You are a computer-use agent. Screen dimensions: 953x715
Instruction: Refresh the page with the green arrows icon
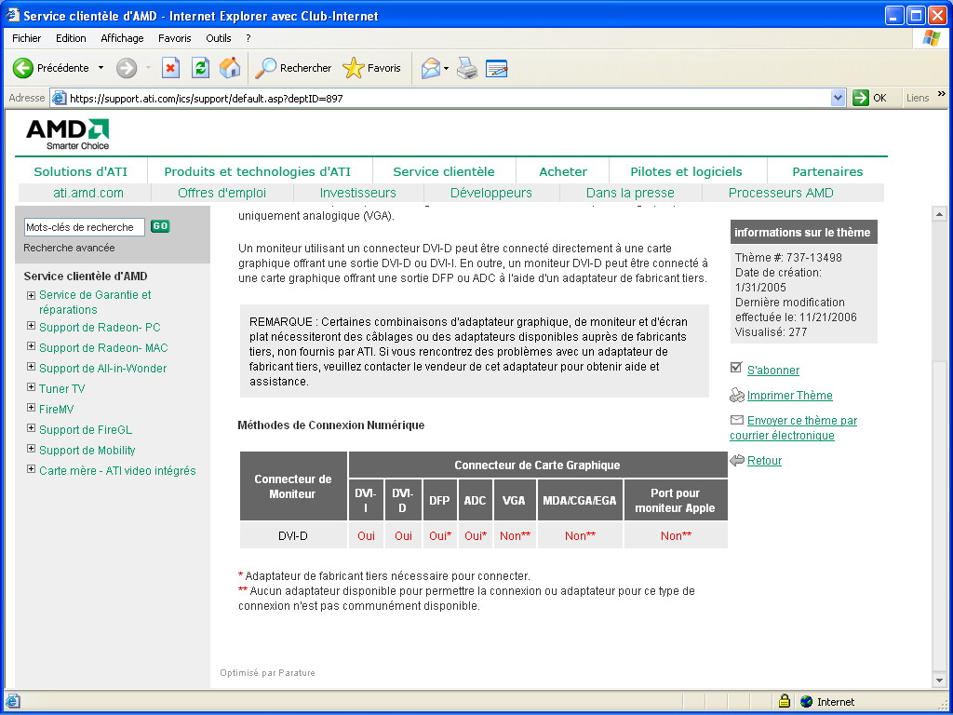(201, 68)
